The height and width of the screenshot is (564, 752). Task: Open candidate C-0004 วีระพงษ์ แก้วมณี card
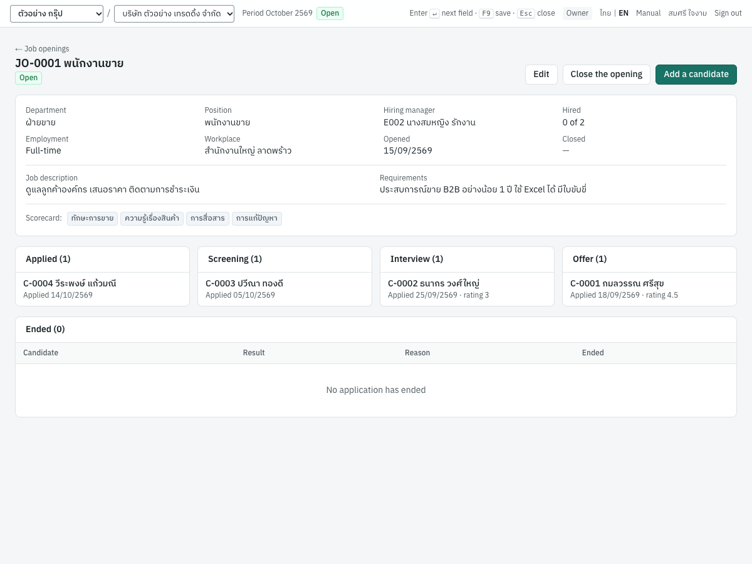pos(102,289)
